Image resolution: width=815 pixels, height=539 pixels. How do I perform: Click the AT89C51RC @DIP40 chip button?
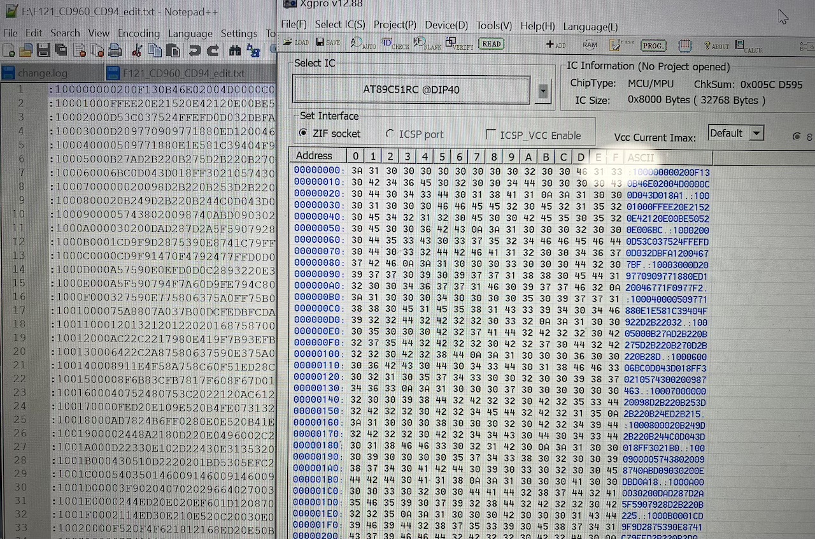[411, 90]
